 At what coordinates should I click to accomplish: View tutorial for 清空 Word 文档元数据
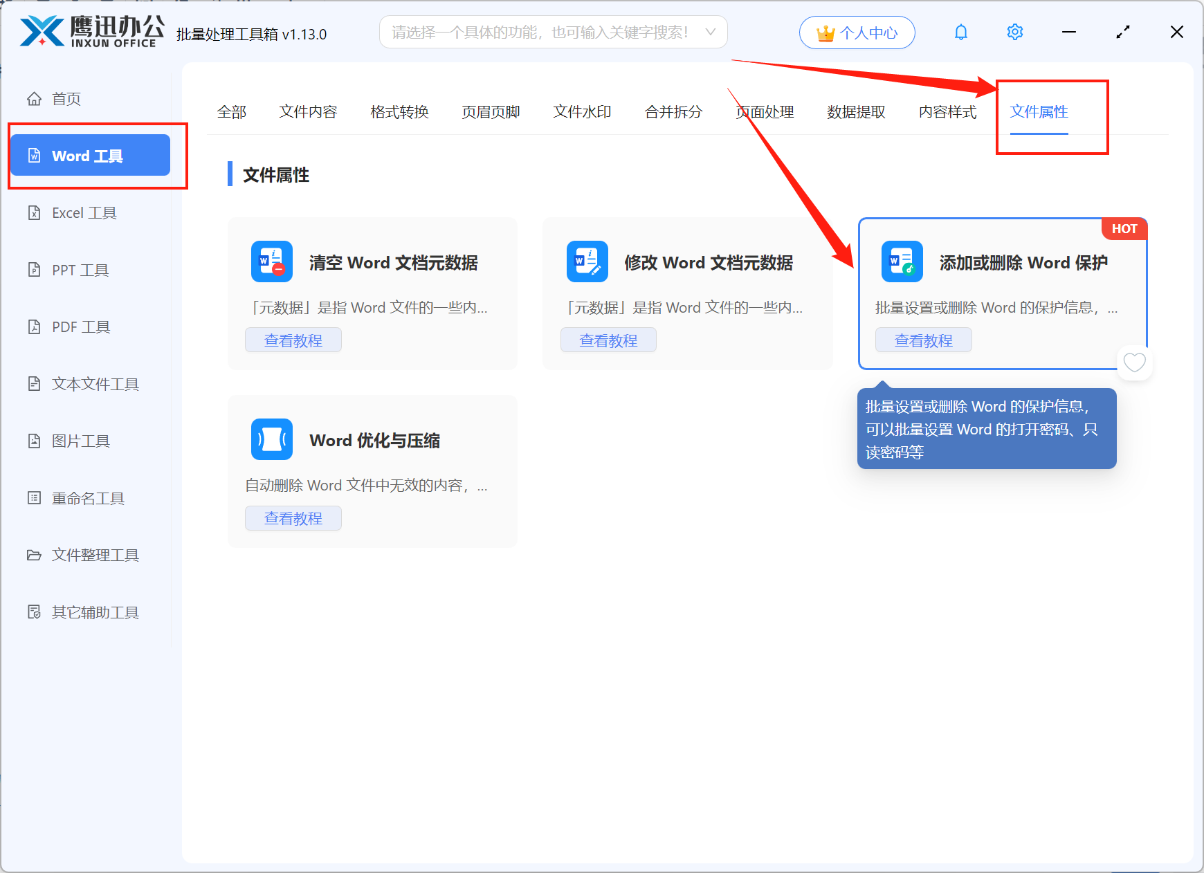tap(293, 340)
